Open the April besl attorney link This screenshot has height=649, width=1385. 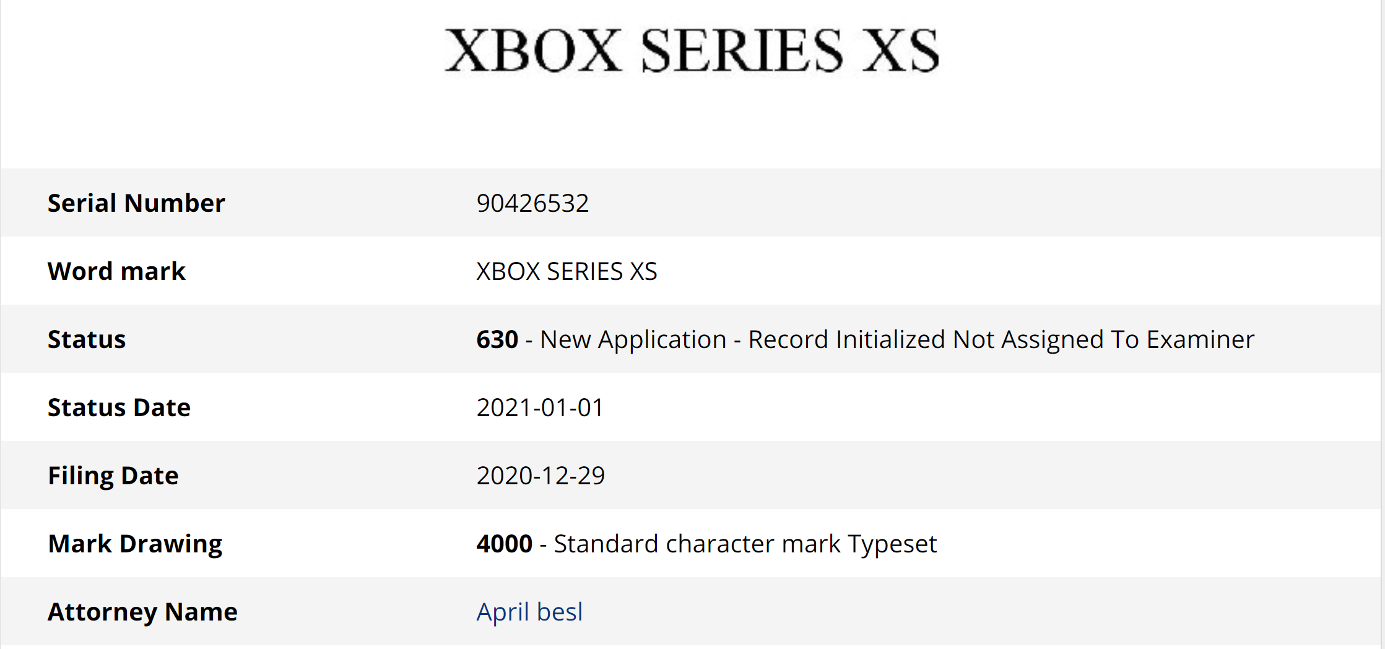(x=529, y=612)
